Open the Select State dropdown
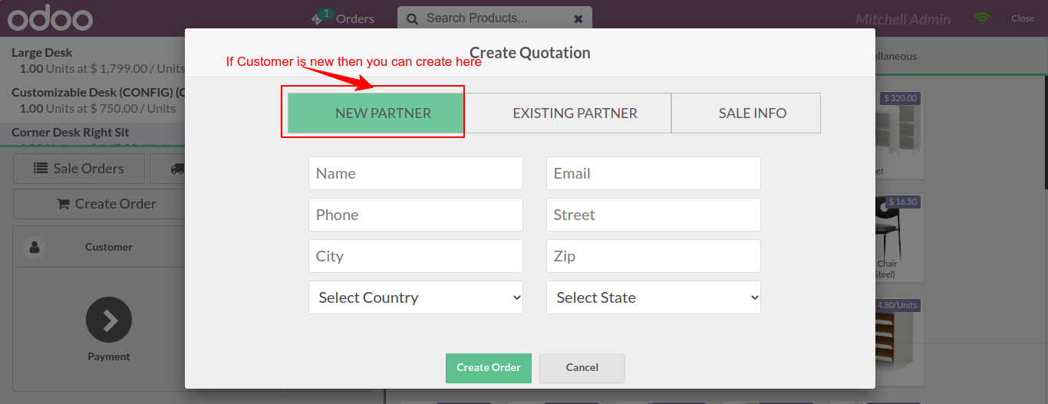Image resolution: width=1048 pixels, height=404 pixels. (x=654, y=297)
